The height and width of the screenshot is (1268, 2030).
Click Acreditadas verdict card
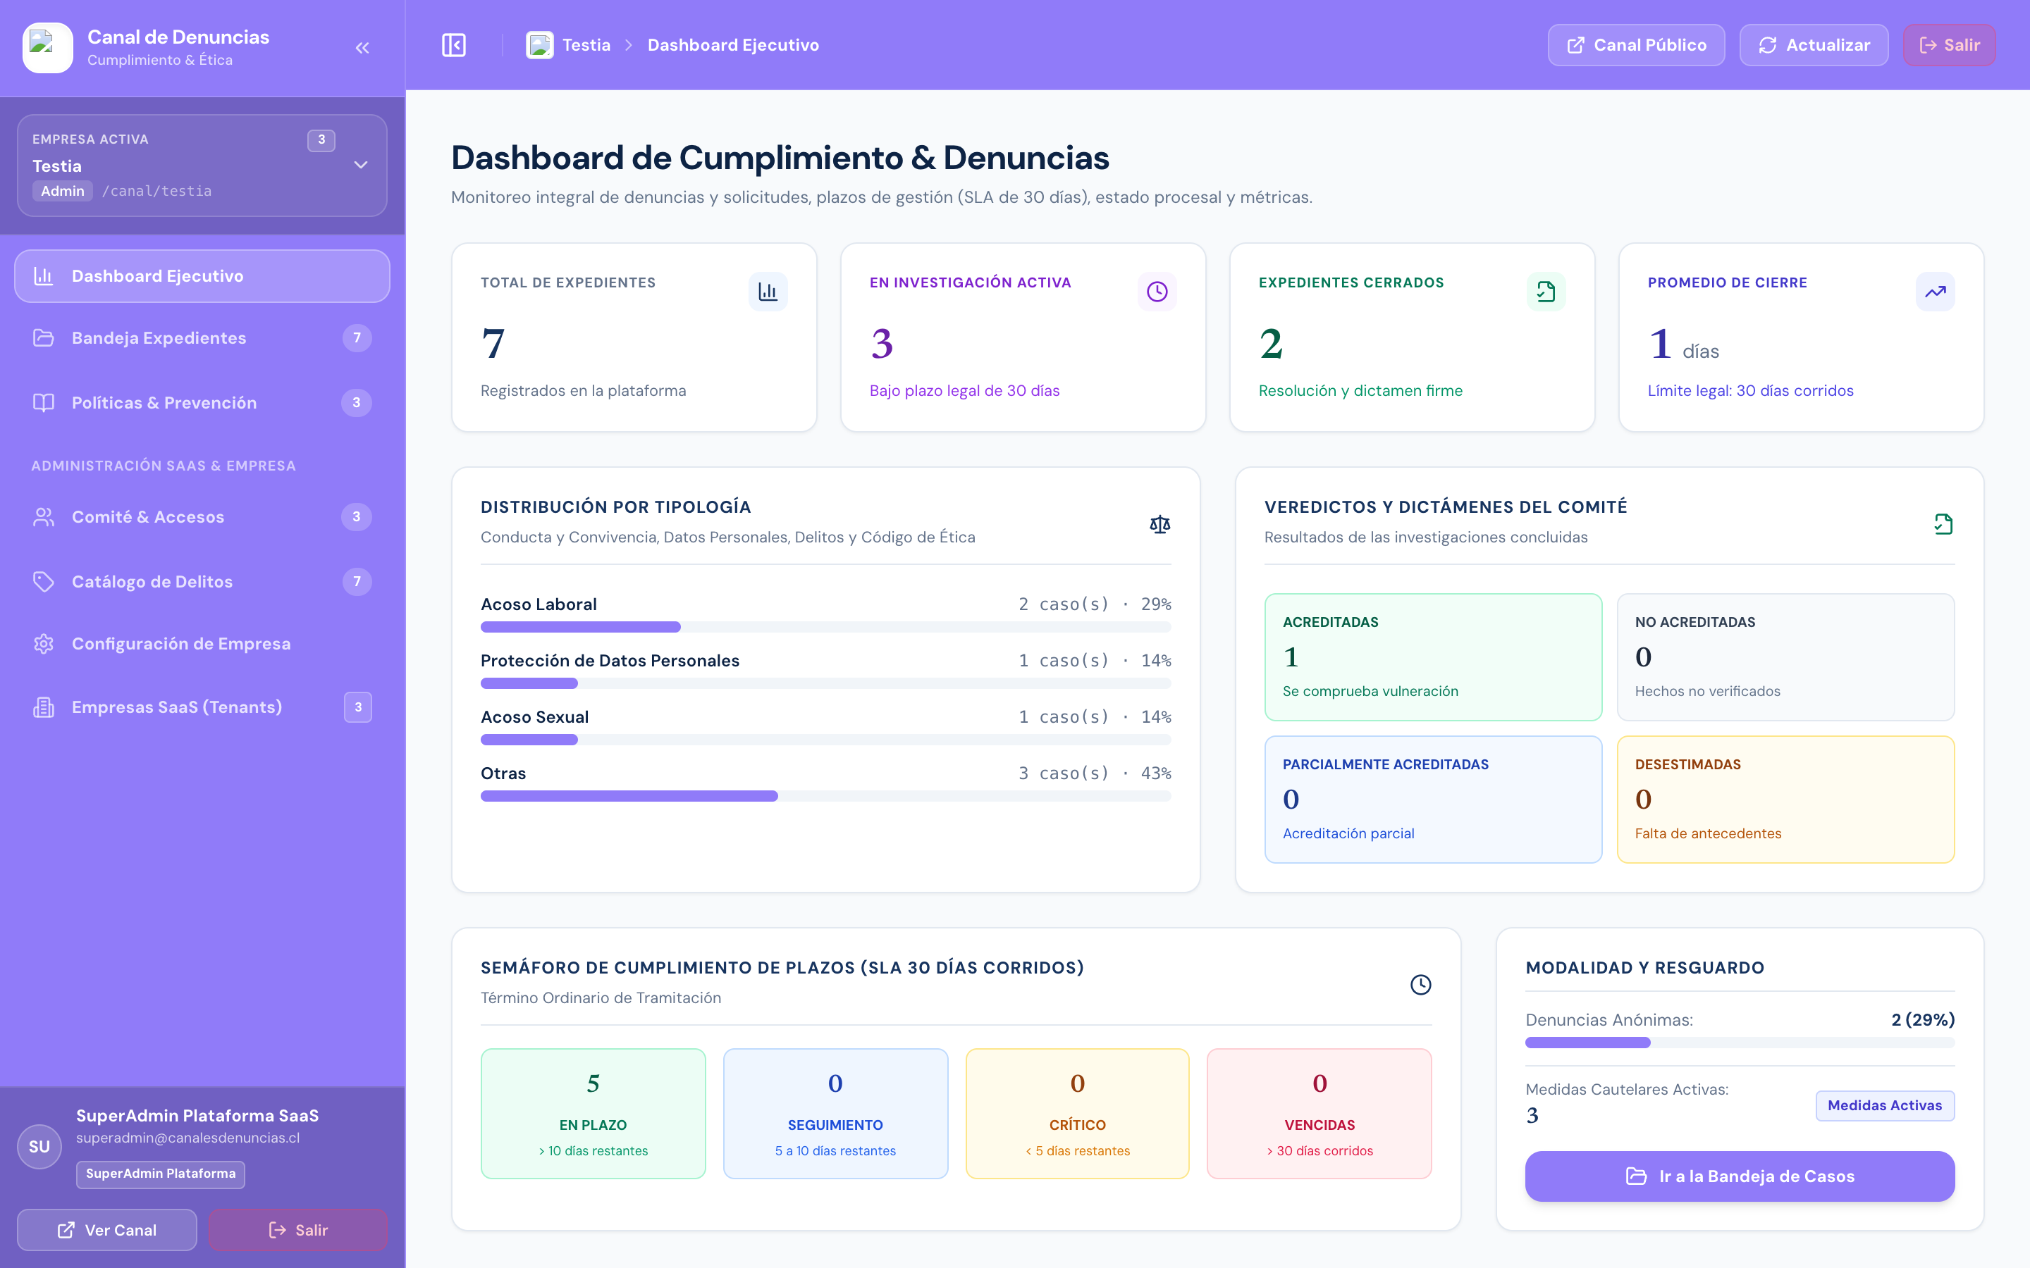click(x=1433, y=657)
